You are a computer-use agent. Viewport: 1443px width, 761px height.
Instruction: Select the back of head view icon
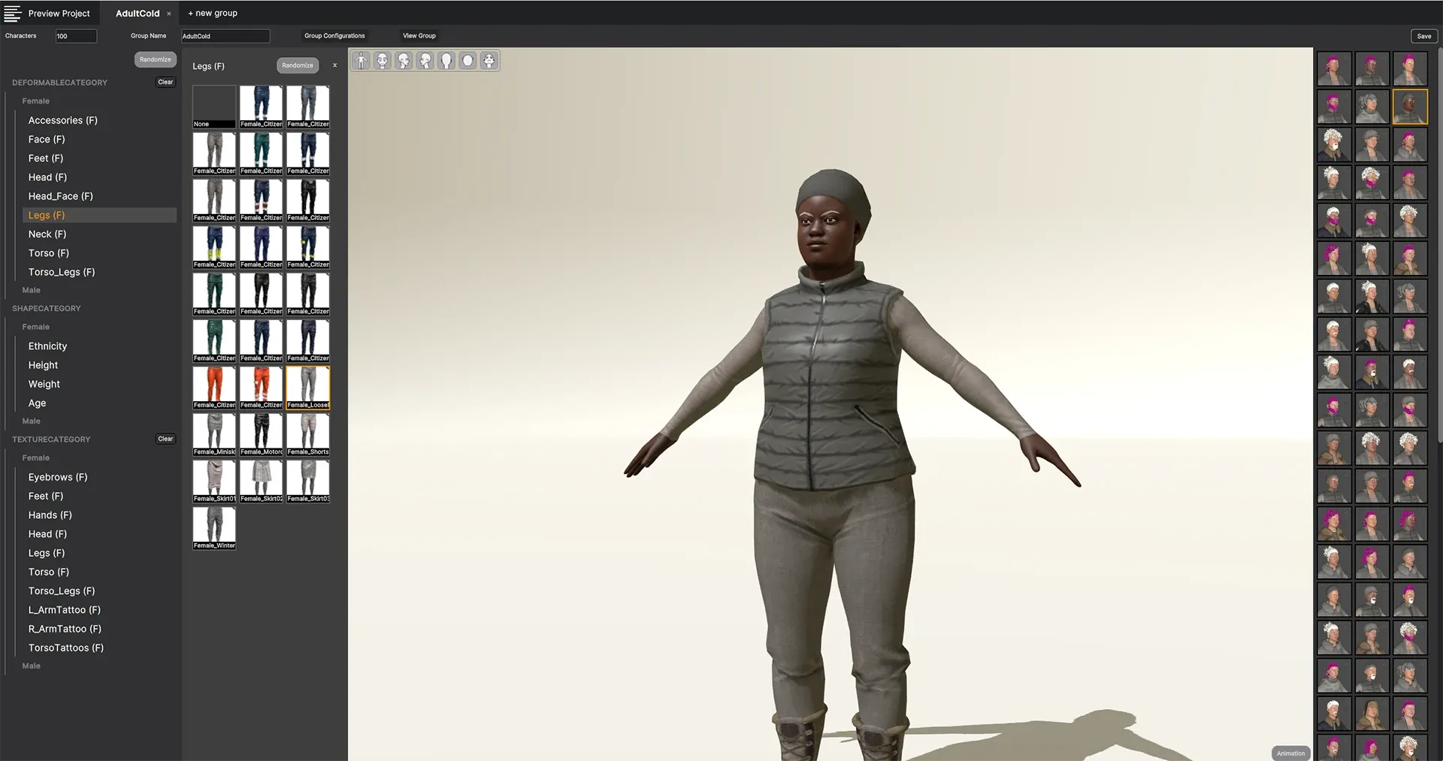click(x=446, y=61)
